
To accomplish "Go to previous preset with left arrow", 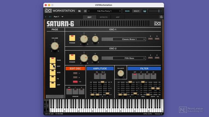I will (89, 11).
